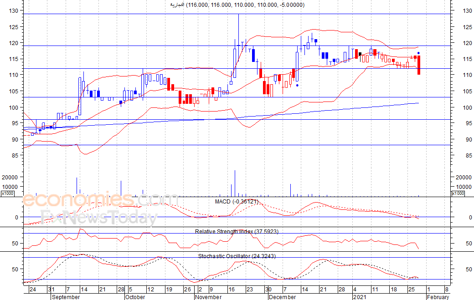Click the 9 date label in November
474x300 pixels.
pos(211,290)
